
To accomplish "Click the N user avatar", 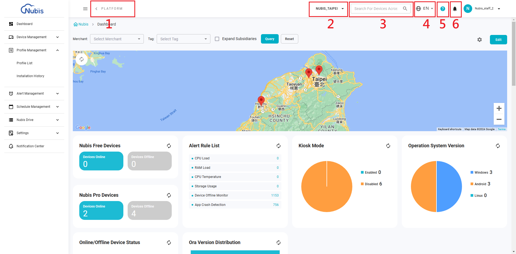I will (x=468, y=9).
